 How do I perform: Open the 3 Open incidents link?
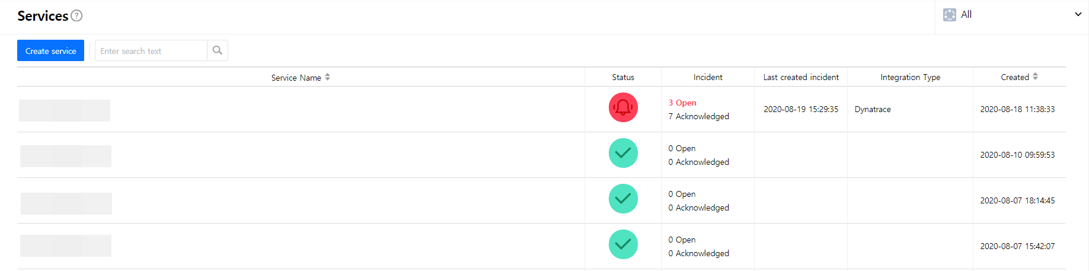coord(682,103)
